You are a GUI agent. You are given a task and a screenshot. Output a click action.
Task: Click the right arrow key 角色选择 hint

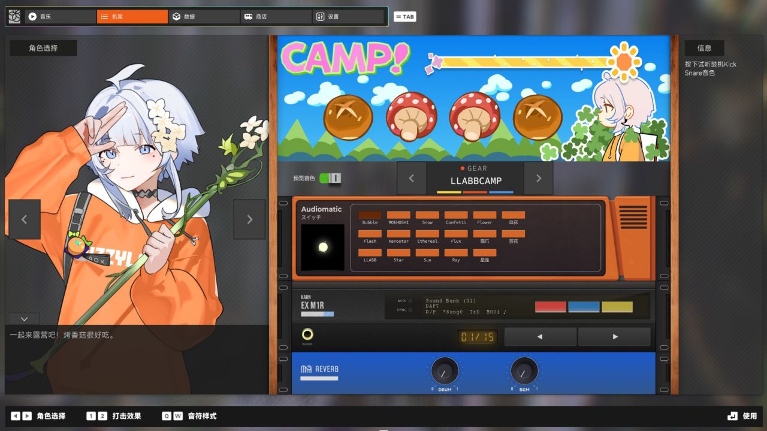pos(27,416)
